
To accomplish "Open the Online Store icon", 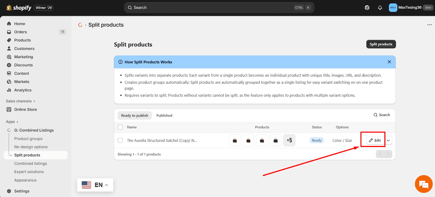I will pos(9,110).
